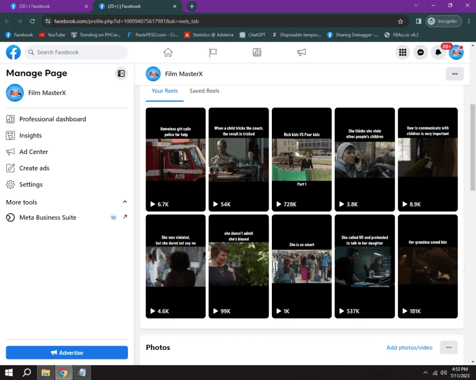Open a new browser tab
The width and height of the screenshot is (476, 380).
[191, 6]
